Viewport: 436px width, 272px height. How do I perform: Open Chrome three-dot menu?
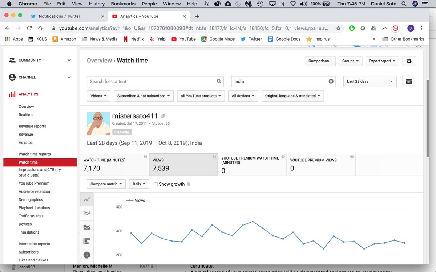pyautogui.click(x=421, y=28)
